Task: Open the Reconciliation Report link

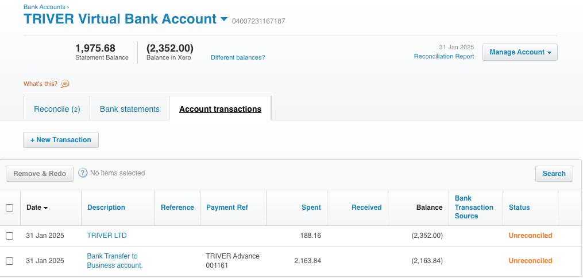Action: click(444, 56)
